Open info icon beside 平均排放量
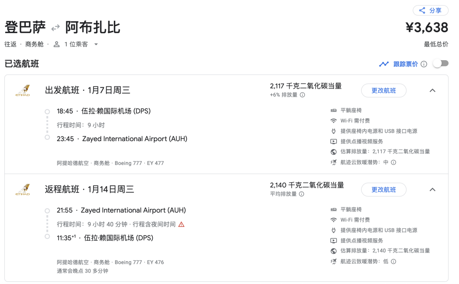The image size is (459, 284). pos(301,194)
